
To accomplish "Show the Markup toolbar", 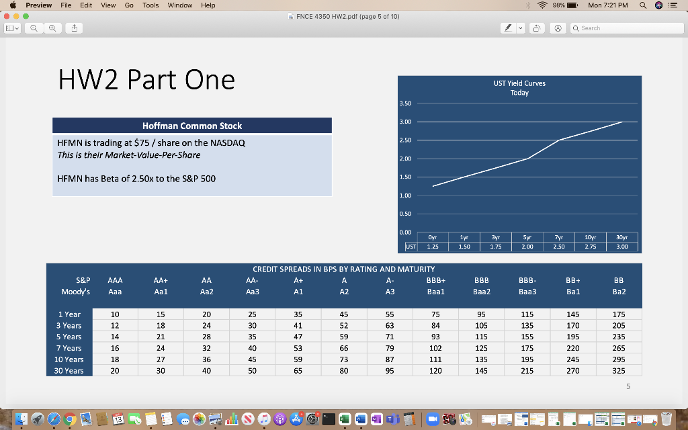I will [x=558, y=28].
